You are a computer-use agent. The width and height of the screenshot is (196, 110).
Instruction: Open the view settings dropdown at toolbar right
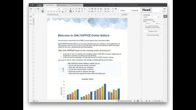click(164, 9)
